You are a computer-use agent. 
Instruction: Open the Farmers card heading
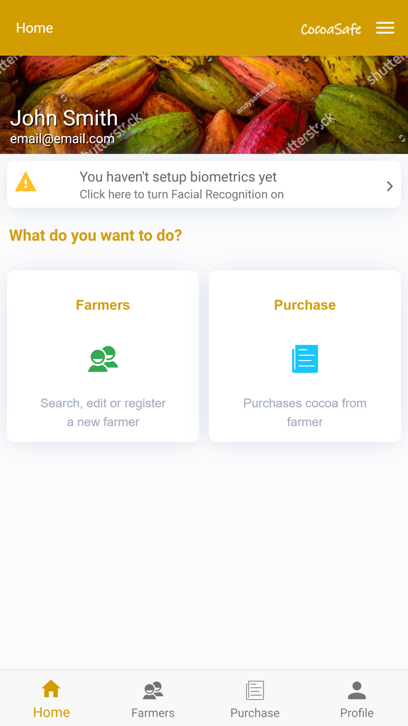click(103, 305)
